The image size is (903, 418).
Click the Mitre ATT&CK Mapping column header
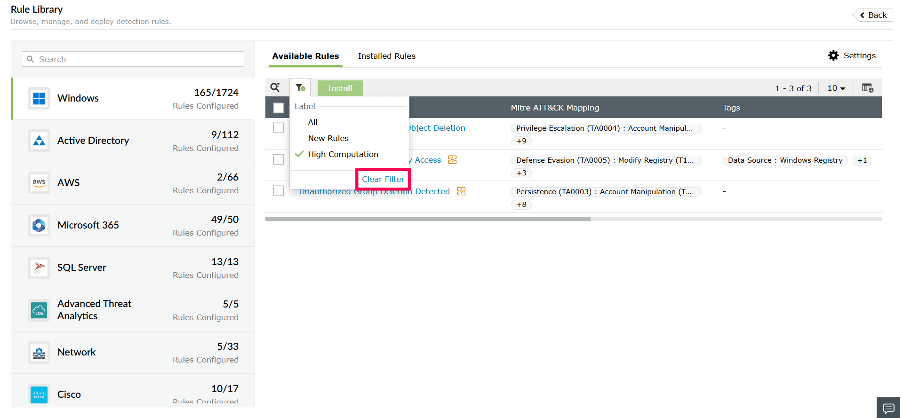[x=555, y=108]
